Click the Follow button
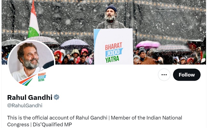209x128 pixels. 187,75
